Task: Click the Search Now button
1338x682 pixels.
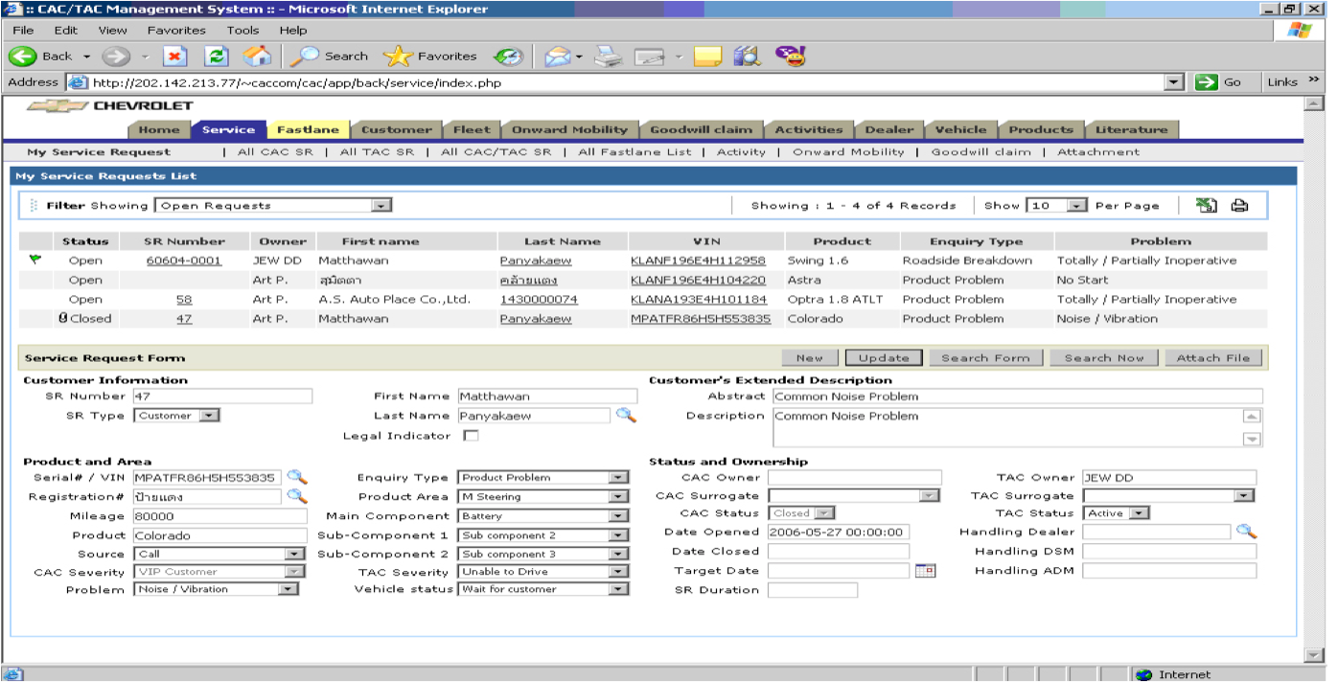Action: click(x=1103, y=357)
